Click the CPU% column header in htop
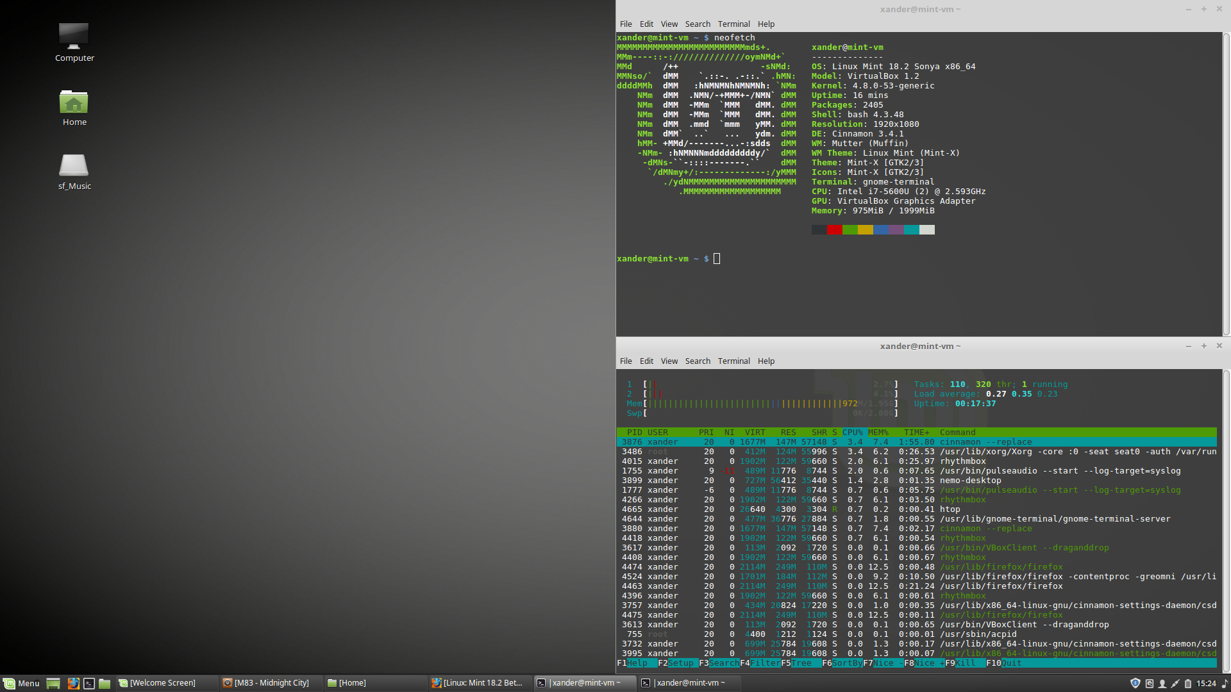 (x=852, y=432)
